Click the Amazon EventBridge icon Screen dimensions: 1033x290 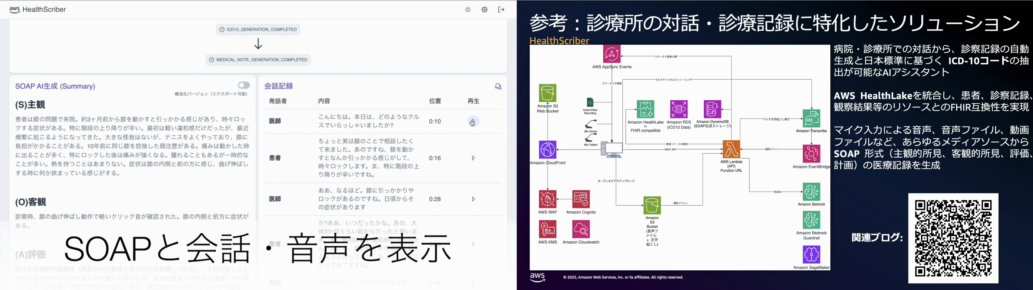(811, 154)
